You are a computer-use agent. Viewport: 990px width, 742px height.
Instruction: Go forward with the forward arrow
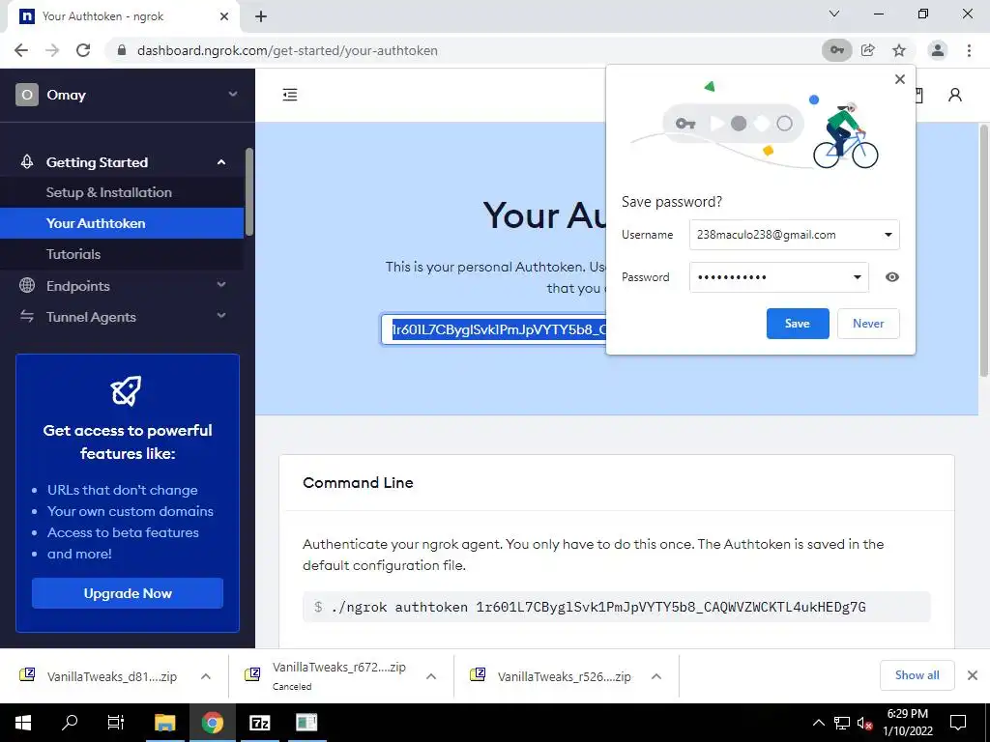click(x=52, y=50)
